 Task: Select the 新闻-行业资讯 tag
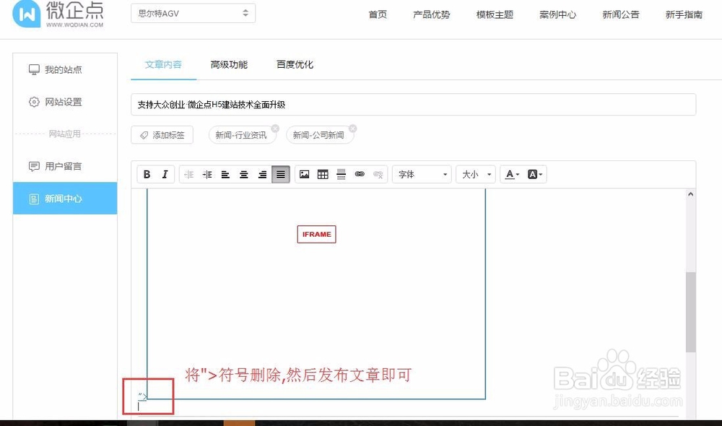pos(241,135)
